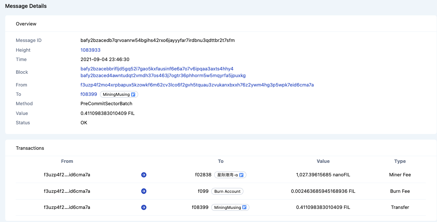The image size is (437, 222).
Task: Click the Method field label
Action: pyautogui.click(x=24, y=104)
